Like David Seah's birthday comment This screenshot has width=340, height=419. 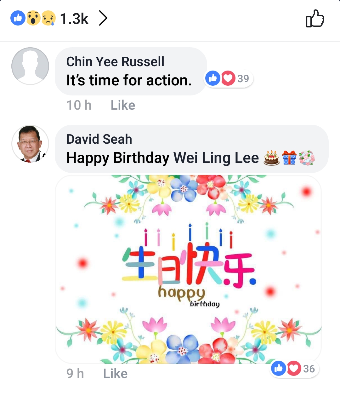click(x=115, y=374)
